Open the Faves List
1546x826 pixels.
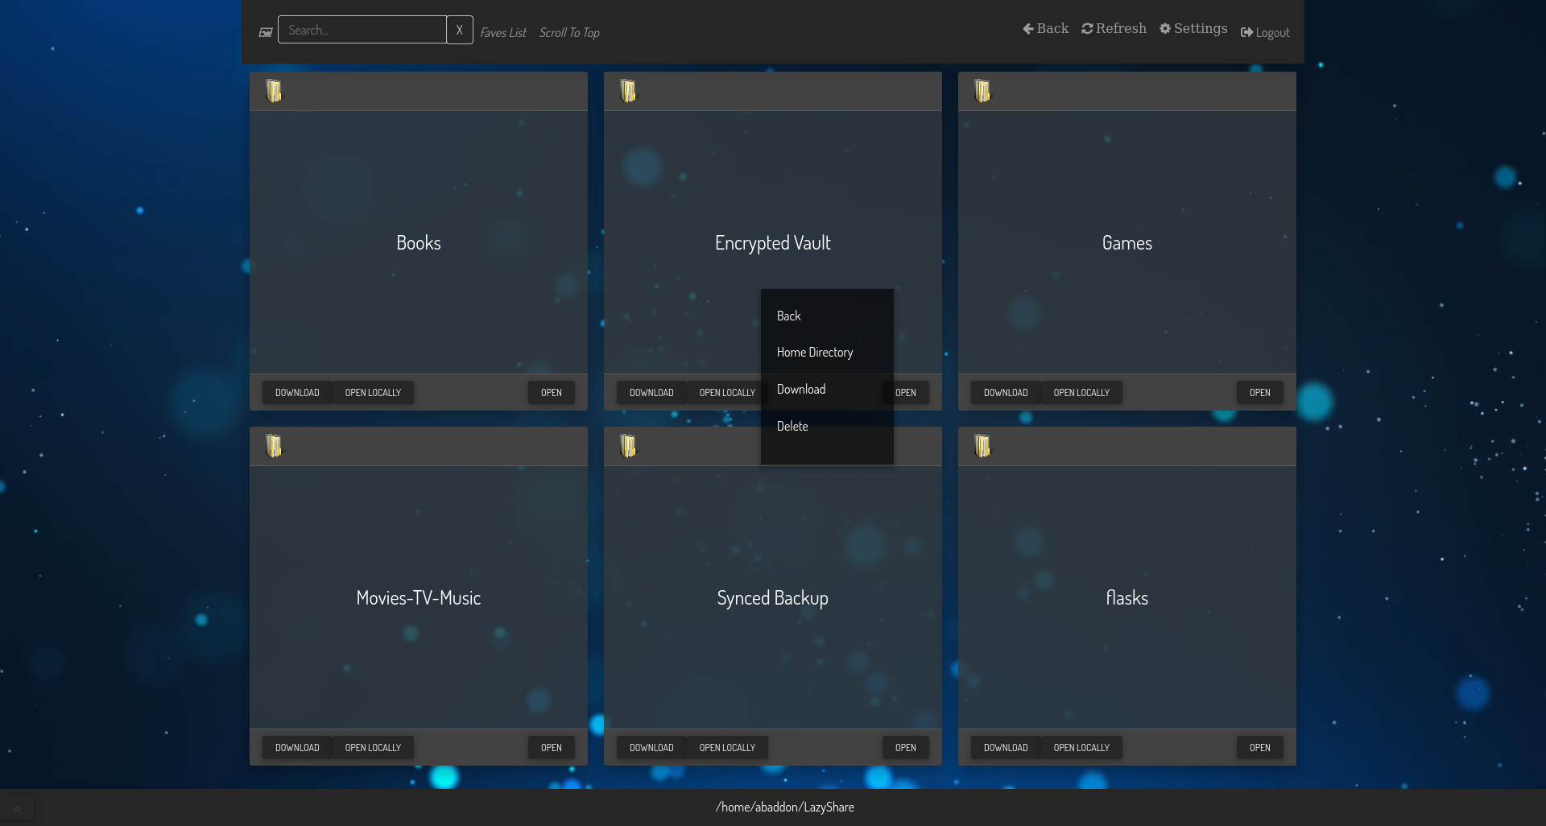click(503, 33)
